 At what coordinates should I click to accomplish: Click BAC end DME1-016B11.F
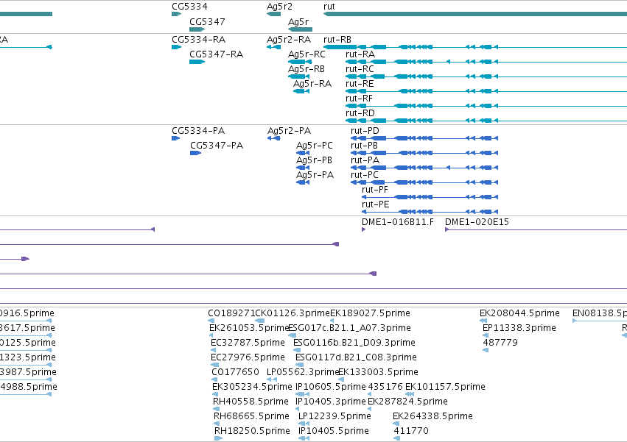(363, 229)
